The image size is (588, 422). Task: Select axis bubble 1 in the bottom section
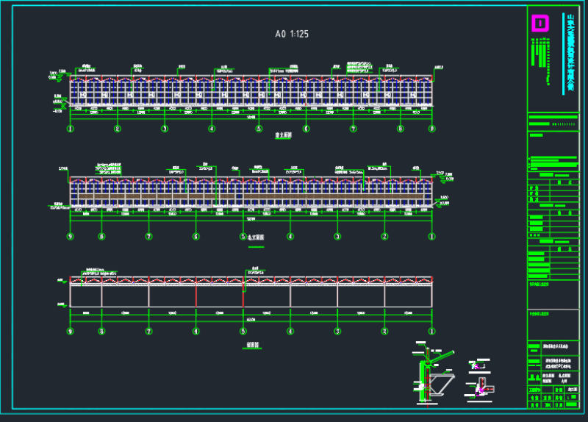pyautogui.click(x=431, y=332)
